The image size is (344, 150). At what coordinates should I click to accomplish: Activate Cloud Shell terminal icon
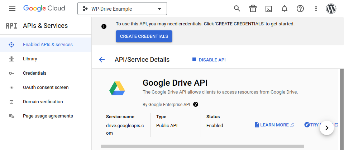pyautogui.click(x=269, y=9)
